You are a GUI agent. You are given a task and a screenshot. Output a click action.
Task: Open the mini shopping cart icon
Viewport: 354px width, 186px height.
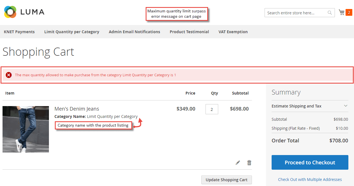tap(342, 12)
